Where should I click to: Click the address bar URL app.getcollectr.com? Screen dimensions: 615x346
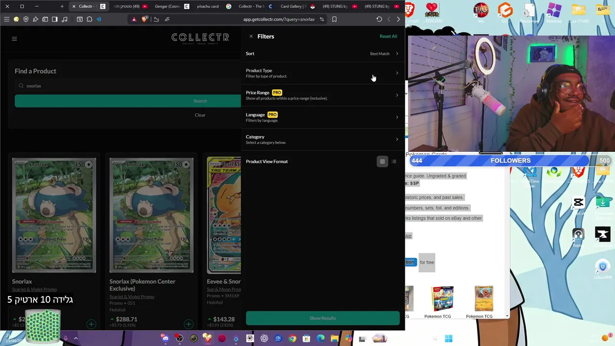(279, 19)
